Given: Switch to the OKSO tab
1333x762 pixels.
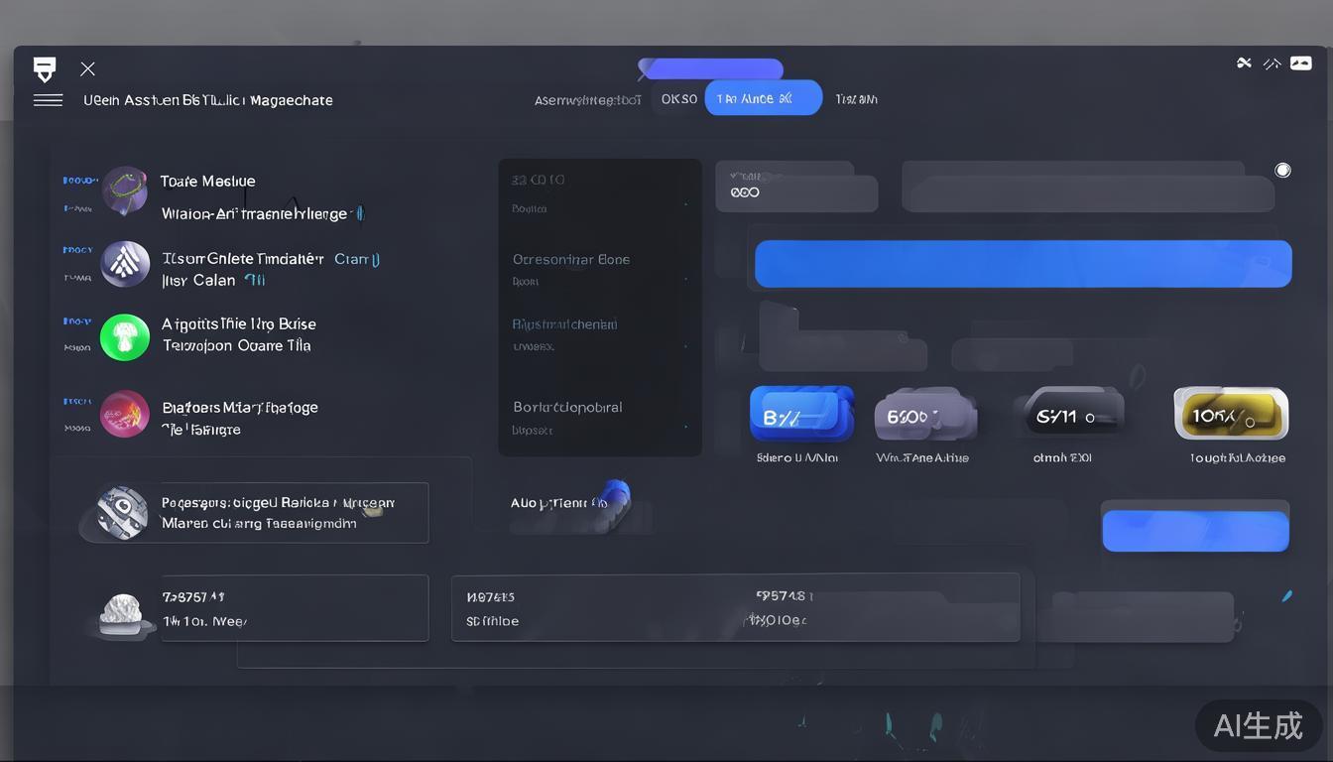Looking at the screenshot, I should [x=678, y=99].
